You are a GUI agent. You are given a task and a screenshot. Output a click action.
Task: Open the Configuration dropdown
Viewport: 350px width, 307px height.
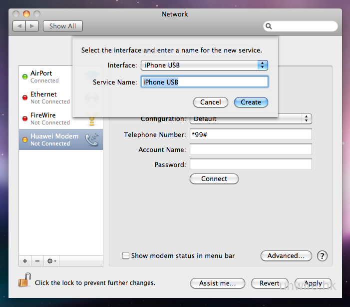[x=306, y=119]
